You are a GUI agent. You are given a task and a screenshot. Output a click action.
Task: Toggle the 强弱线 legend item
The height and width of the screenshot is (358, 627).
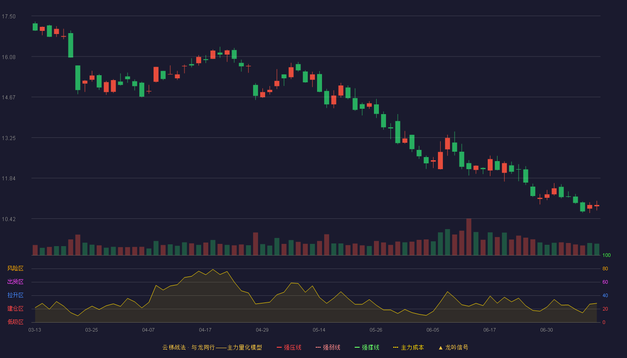click(x=328, y=347)
